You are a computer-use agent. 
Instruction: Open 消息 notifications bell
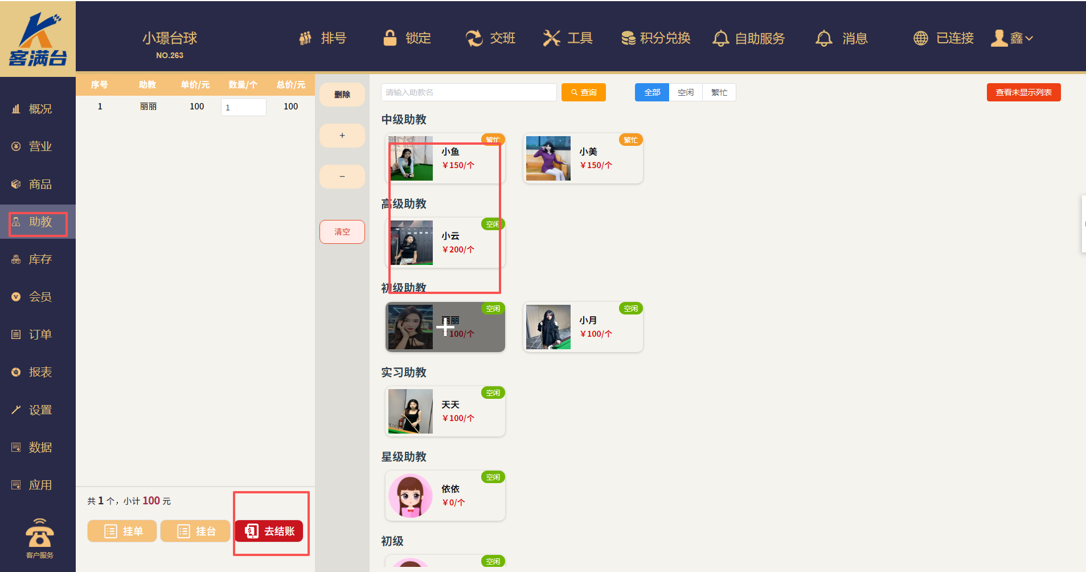[823, 38]
